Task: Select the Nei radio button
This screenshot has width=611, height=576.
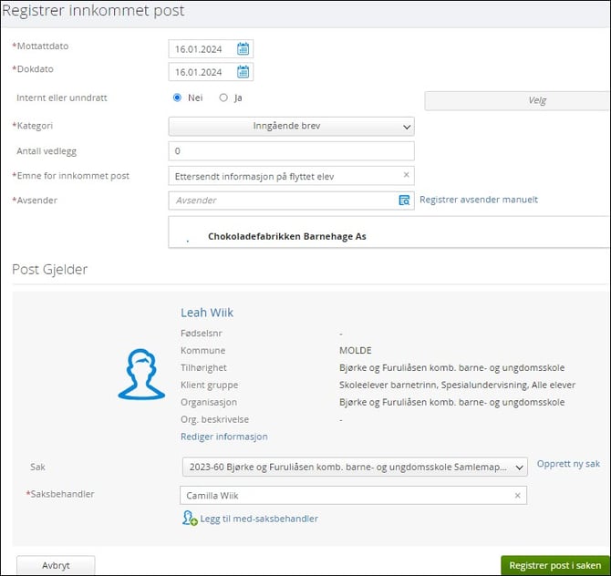Action: [x=178, y=98]
